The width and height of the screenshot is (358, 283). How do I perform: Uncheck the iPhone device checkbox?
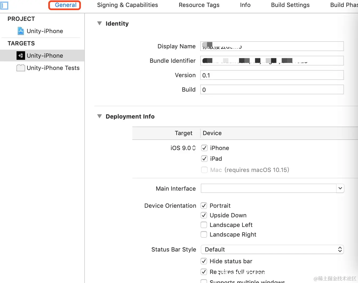click(204, 148)
